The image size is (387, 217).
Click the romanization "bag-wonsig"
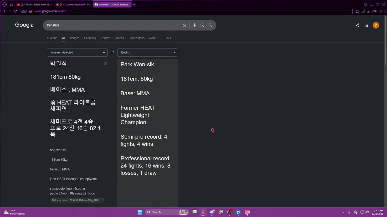pos(58,150)
